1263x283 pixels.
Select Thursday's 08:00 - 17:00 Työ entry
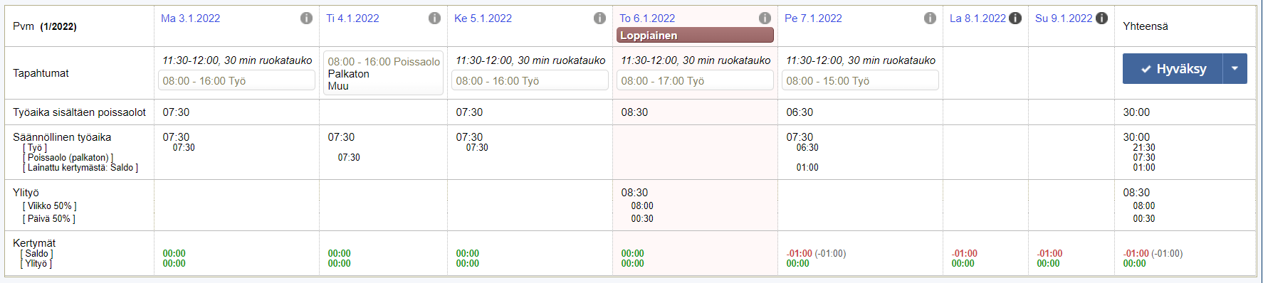[x=695, y=81]
